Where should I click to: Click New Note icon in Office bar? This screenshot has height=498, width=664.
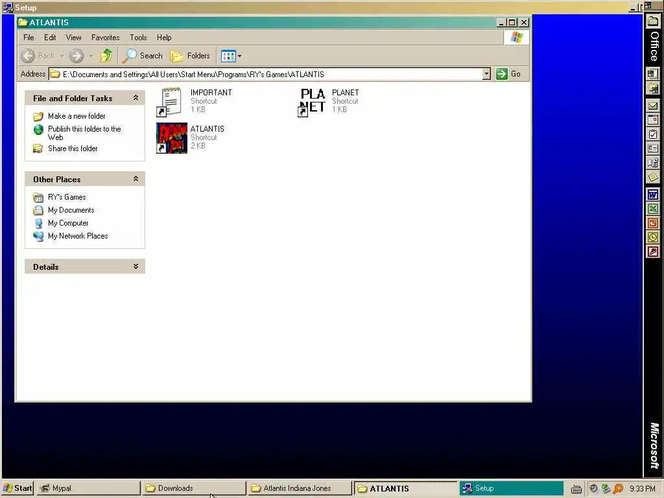click(652, 177)
